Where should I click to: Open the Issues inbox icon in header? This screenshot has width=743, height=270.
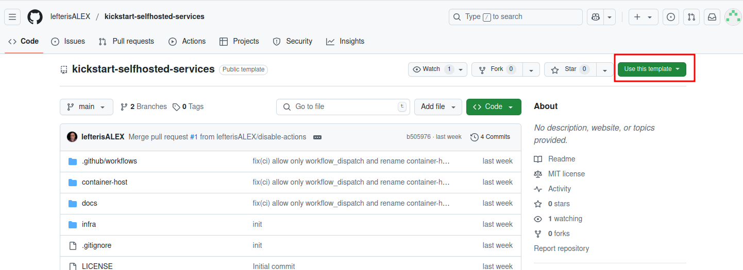tap(670, 17)
